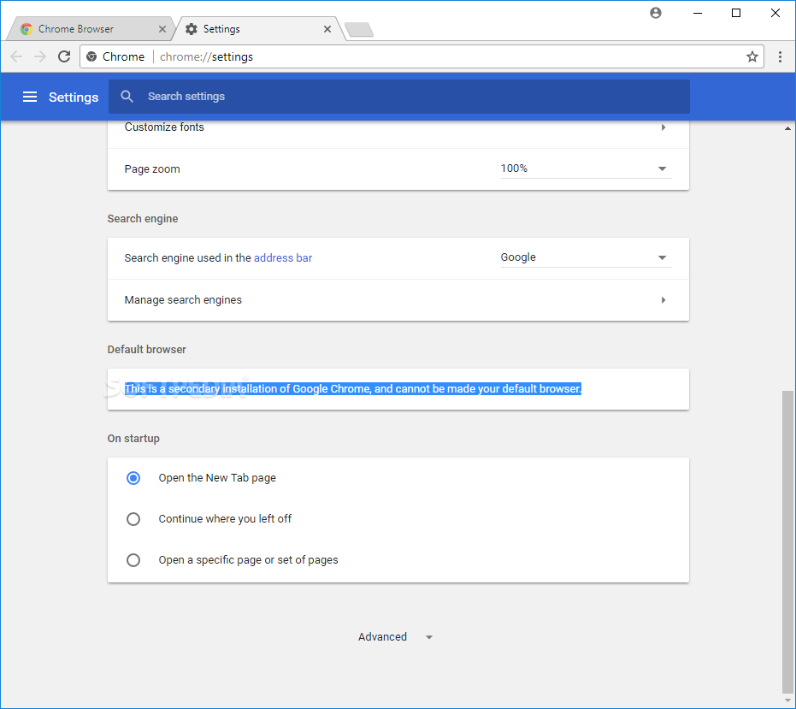
Task: Close the Chrome Browser tab
Action: point(162,29)
